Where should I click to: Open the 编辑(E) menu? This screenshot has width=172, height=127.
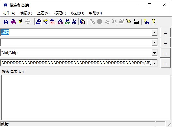coord(26,13)
